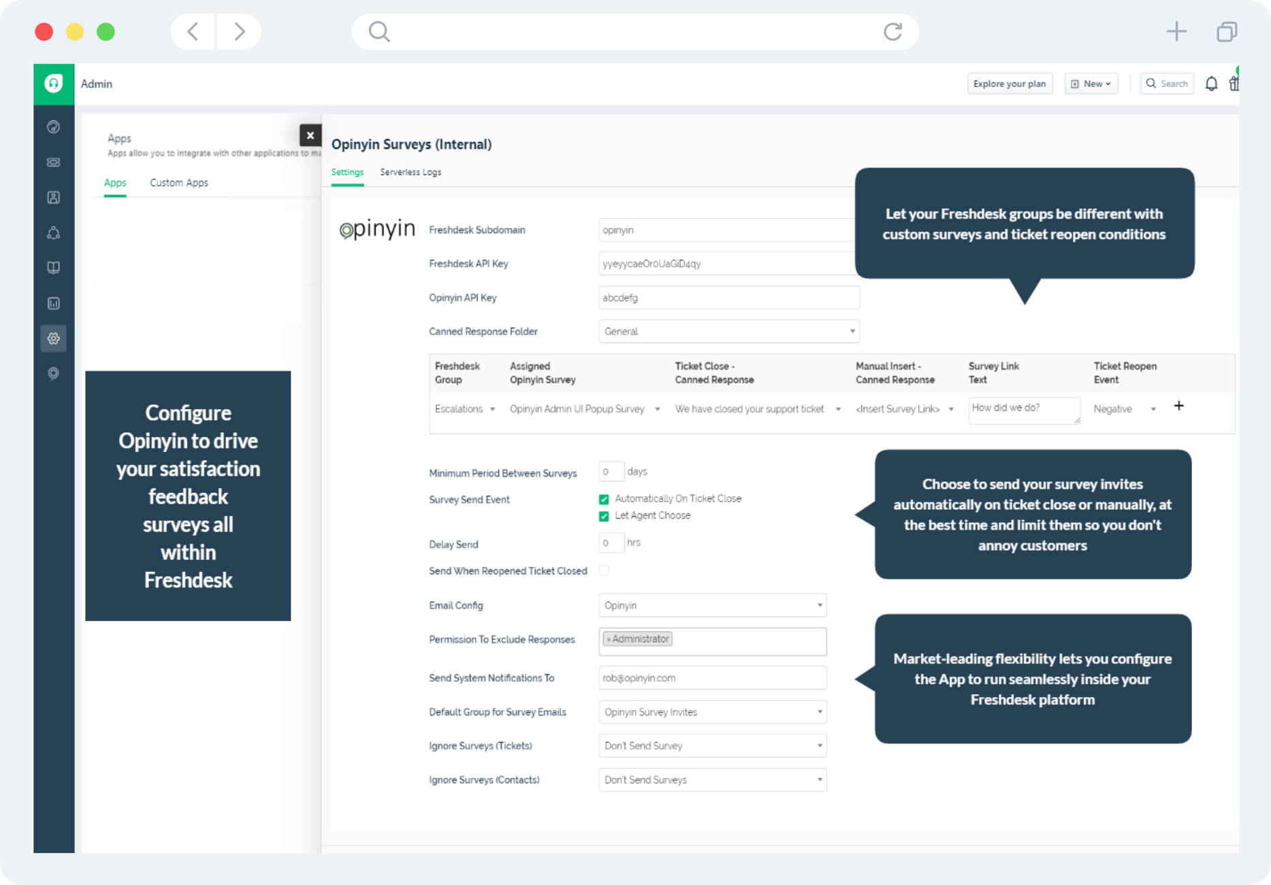Select the Apps tab
This screenshot has width=1271, height=885.
click(115, 183)
